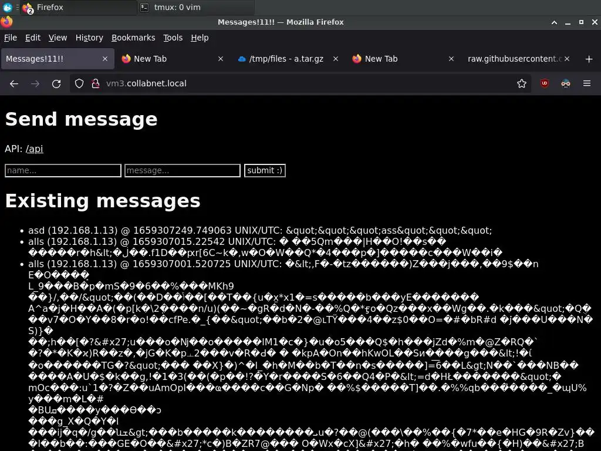Click the Send message heading
Image resolution: width=601 pixels, height=451 pixels.
[81, 119]
